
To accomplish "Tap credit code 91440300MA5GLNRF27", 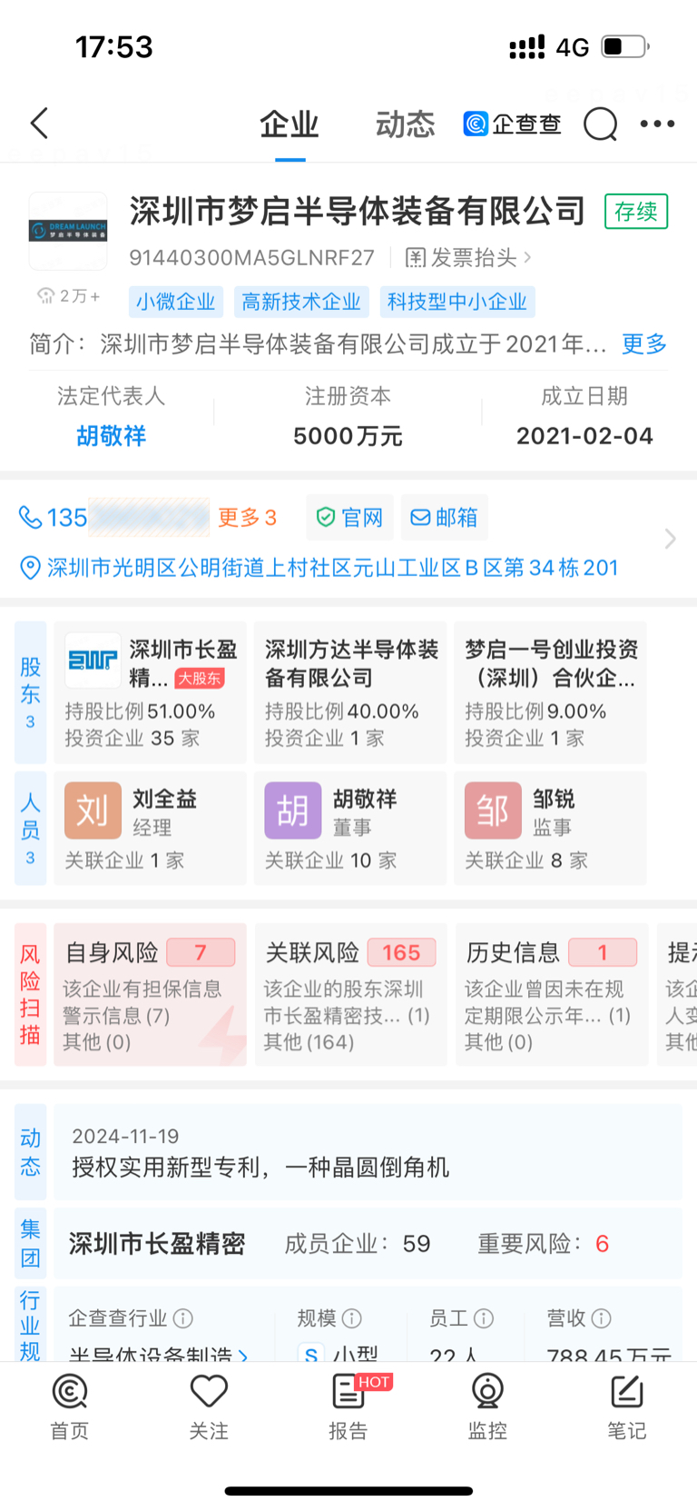I will coord(251,258).
